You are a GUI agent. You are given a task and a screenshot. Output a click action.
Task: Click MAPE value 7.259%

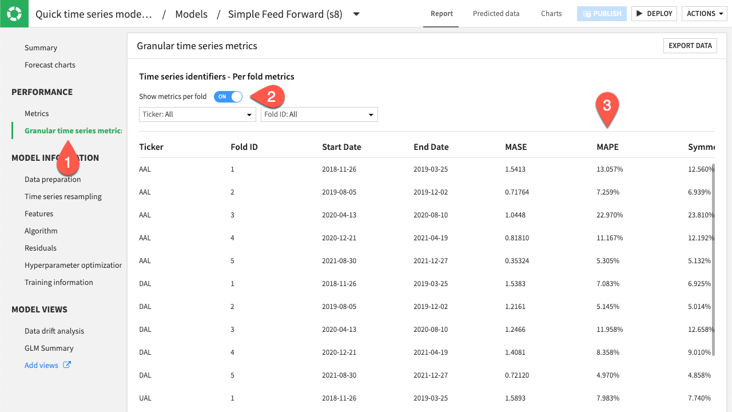click(608, 192)
